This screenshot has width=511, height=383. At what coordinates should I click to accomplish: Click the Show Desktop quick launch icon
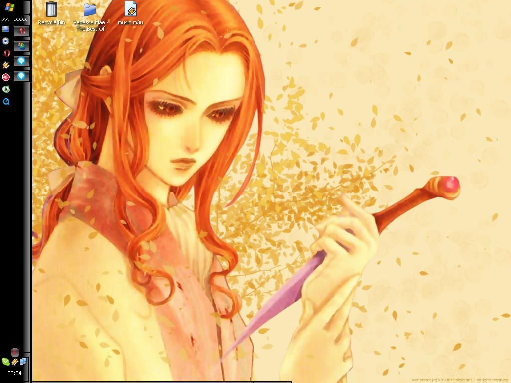[x=5, y=29]
